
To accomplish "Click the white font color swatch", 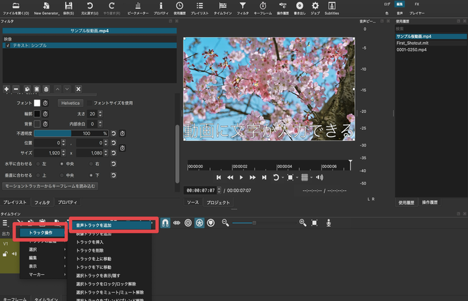I will (x=37, y=103).
